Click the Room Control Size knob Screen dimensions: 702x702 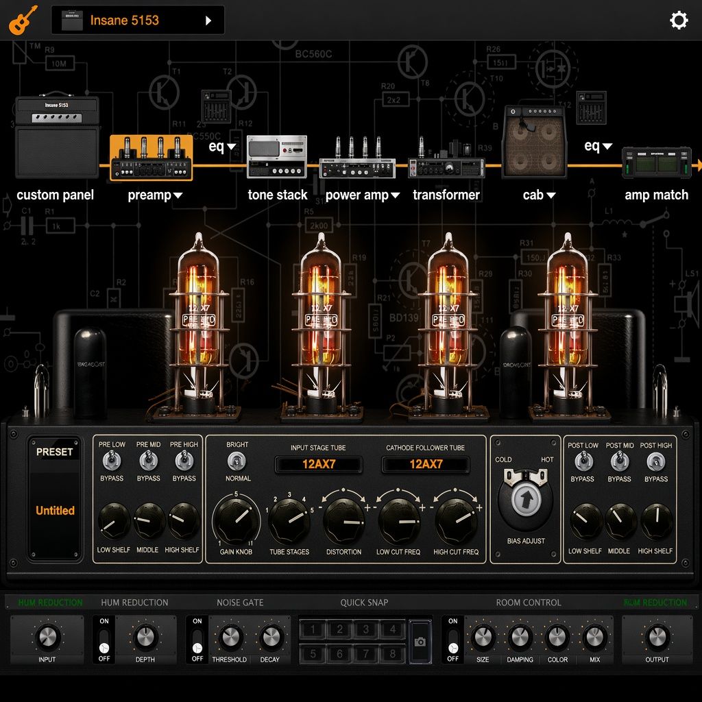tap(483, 637)
